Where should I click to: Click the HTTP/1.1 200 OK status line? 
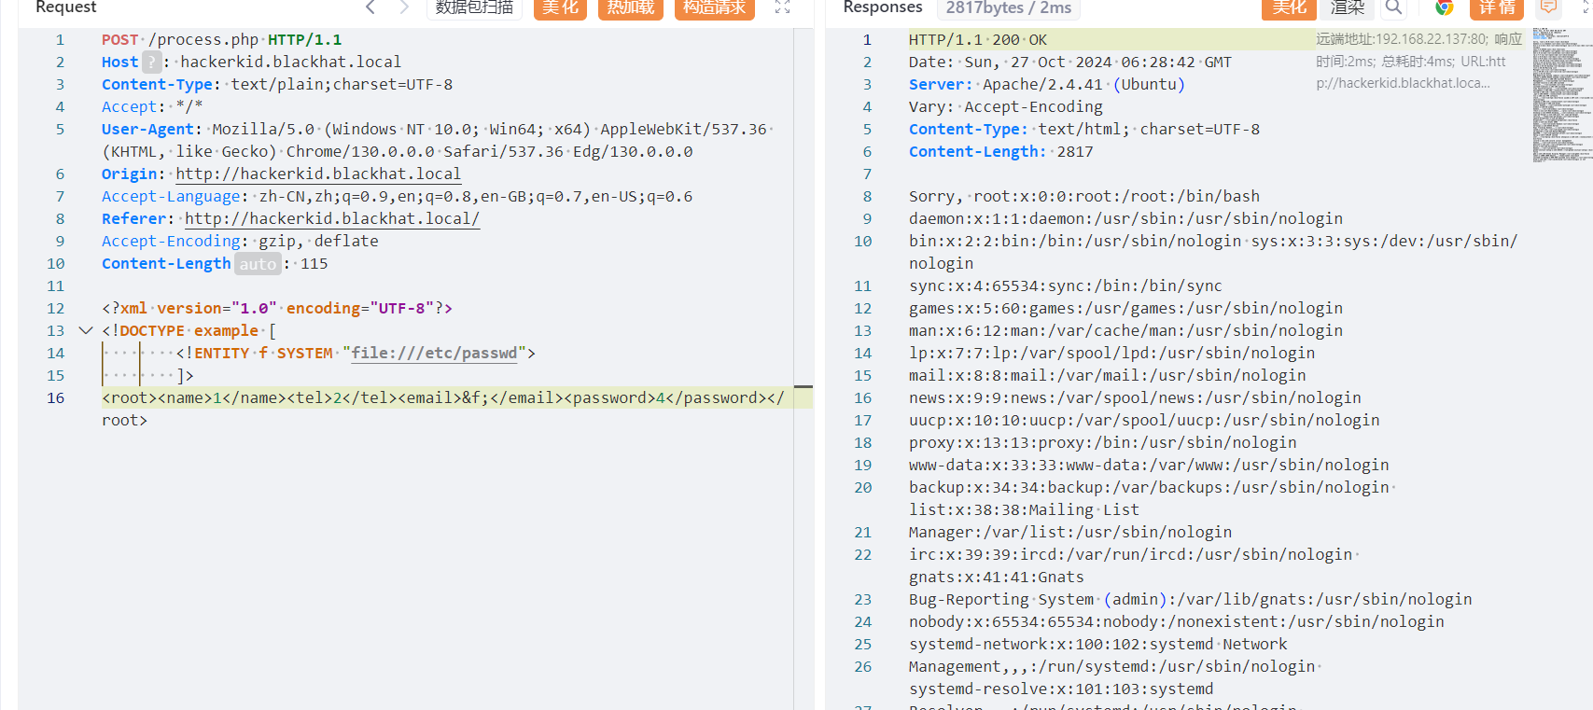pos(978,40)
